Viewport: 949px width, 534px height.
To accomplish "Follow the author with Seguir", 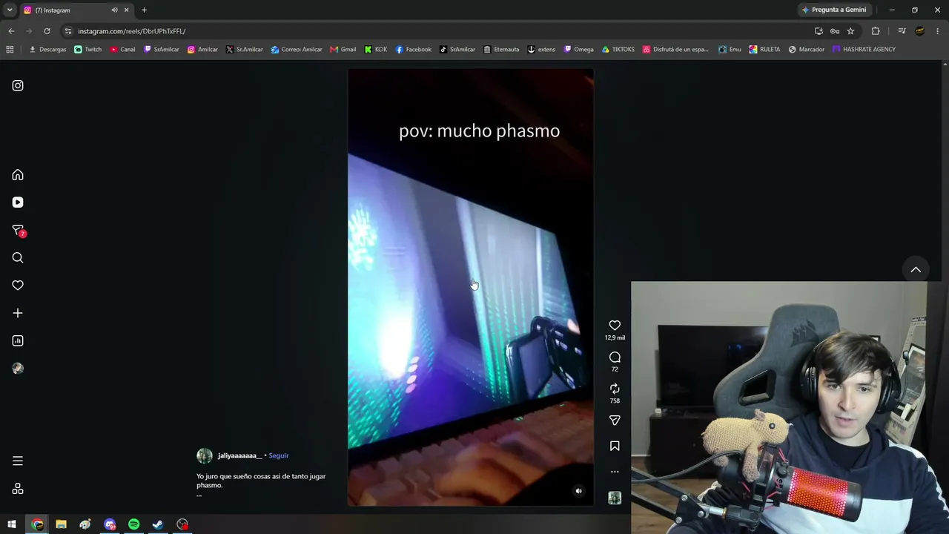I will point(279,455).
